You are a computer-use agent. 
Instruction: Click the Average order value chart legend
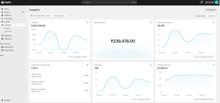pyautogui.click(x=204, y=99)
